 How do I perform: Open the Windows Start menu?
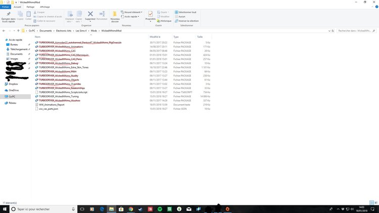point(5,209)
